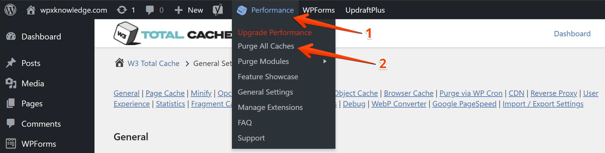605x153 pixels.
Task: Open the Performance admin bar menu
Action: [x=265, y=10]
